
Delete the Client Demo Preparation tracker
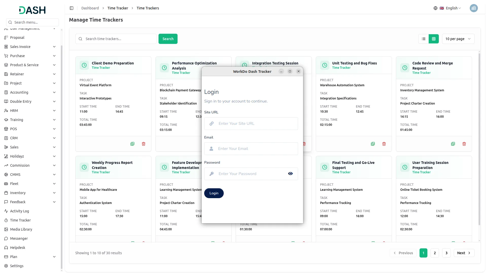click(x=144, y=144)
